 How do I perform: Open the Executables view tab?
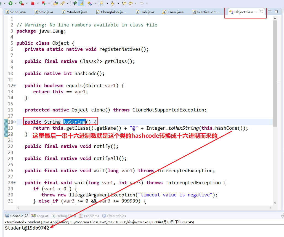[114, 216]
